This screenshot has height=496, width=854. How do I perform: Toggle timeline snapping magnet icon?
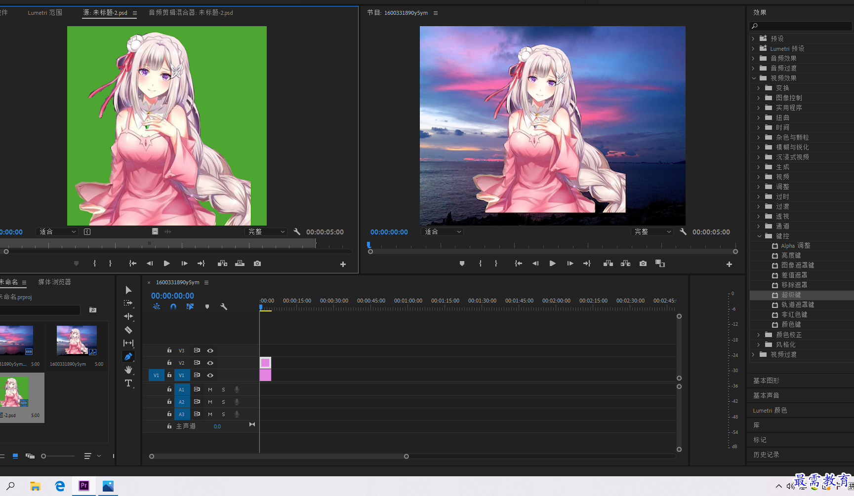point(173,306)
